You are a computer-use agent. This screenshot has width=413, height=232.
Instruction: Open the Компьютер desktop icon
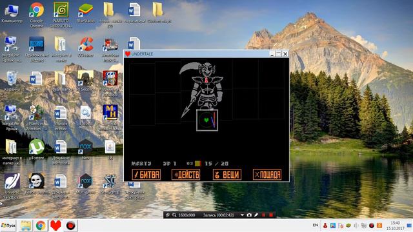click(x=12, y=13)
